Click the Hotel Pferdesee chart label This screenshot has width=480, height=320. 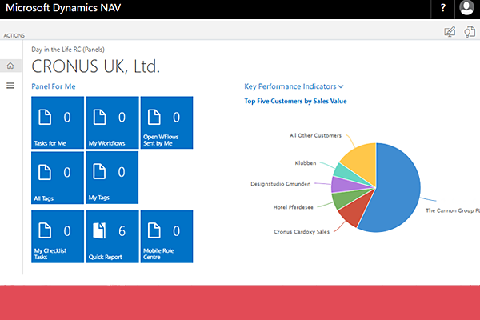[x=293, y=207]
